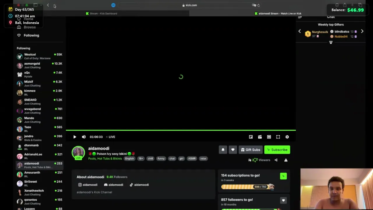Enable picture-in-picture mode
The height and width of the screenshot is (210, 373).
[x=251, y=137]
